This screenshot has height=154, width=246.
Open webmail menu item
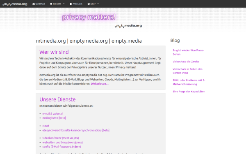pos(39,4)
